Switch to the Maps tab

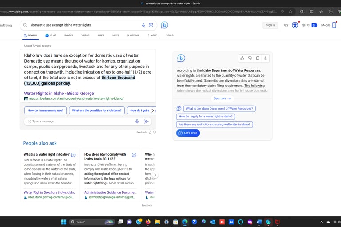point(101,35)
